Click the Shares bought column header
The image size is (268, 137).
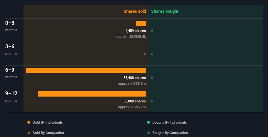(x=165, y=11)
